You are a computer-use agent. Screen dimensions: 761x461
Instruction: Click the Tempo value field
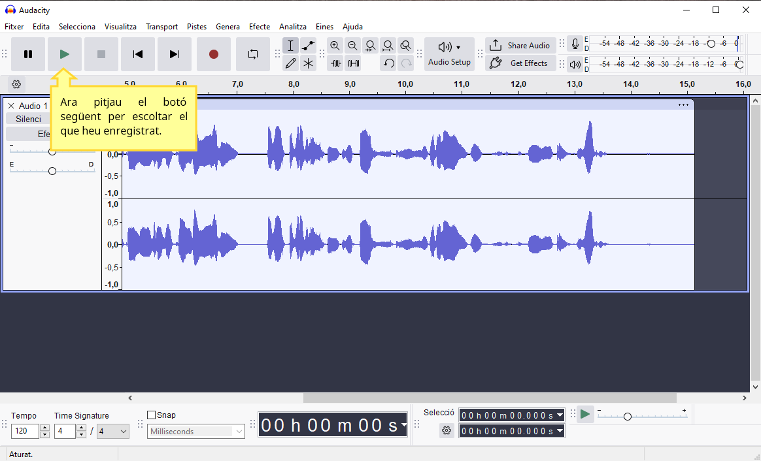[x=25, y=431]
